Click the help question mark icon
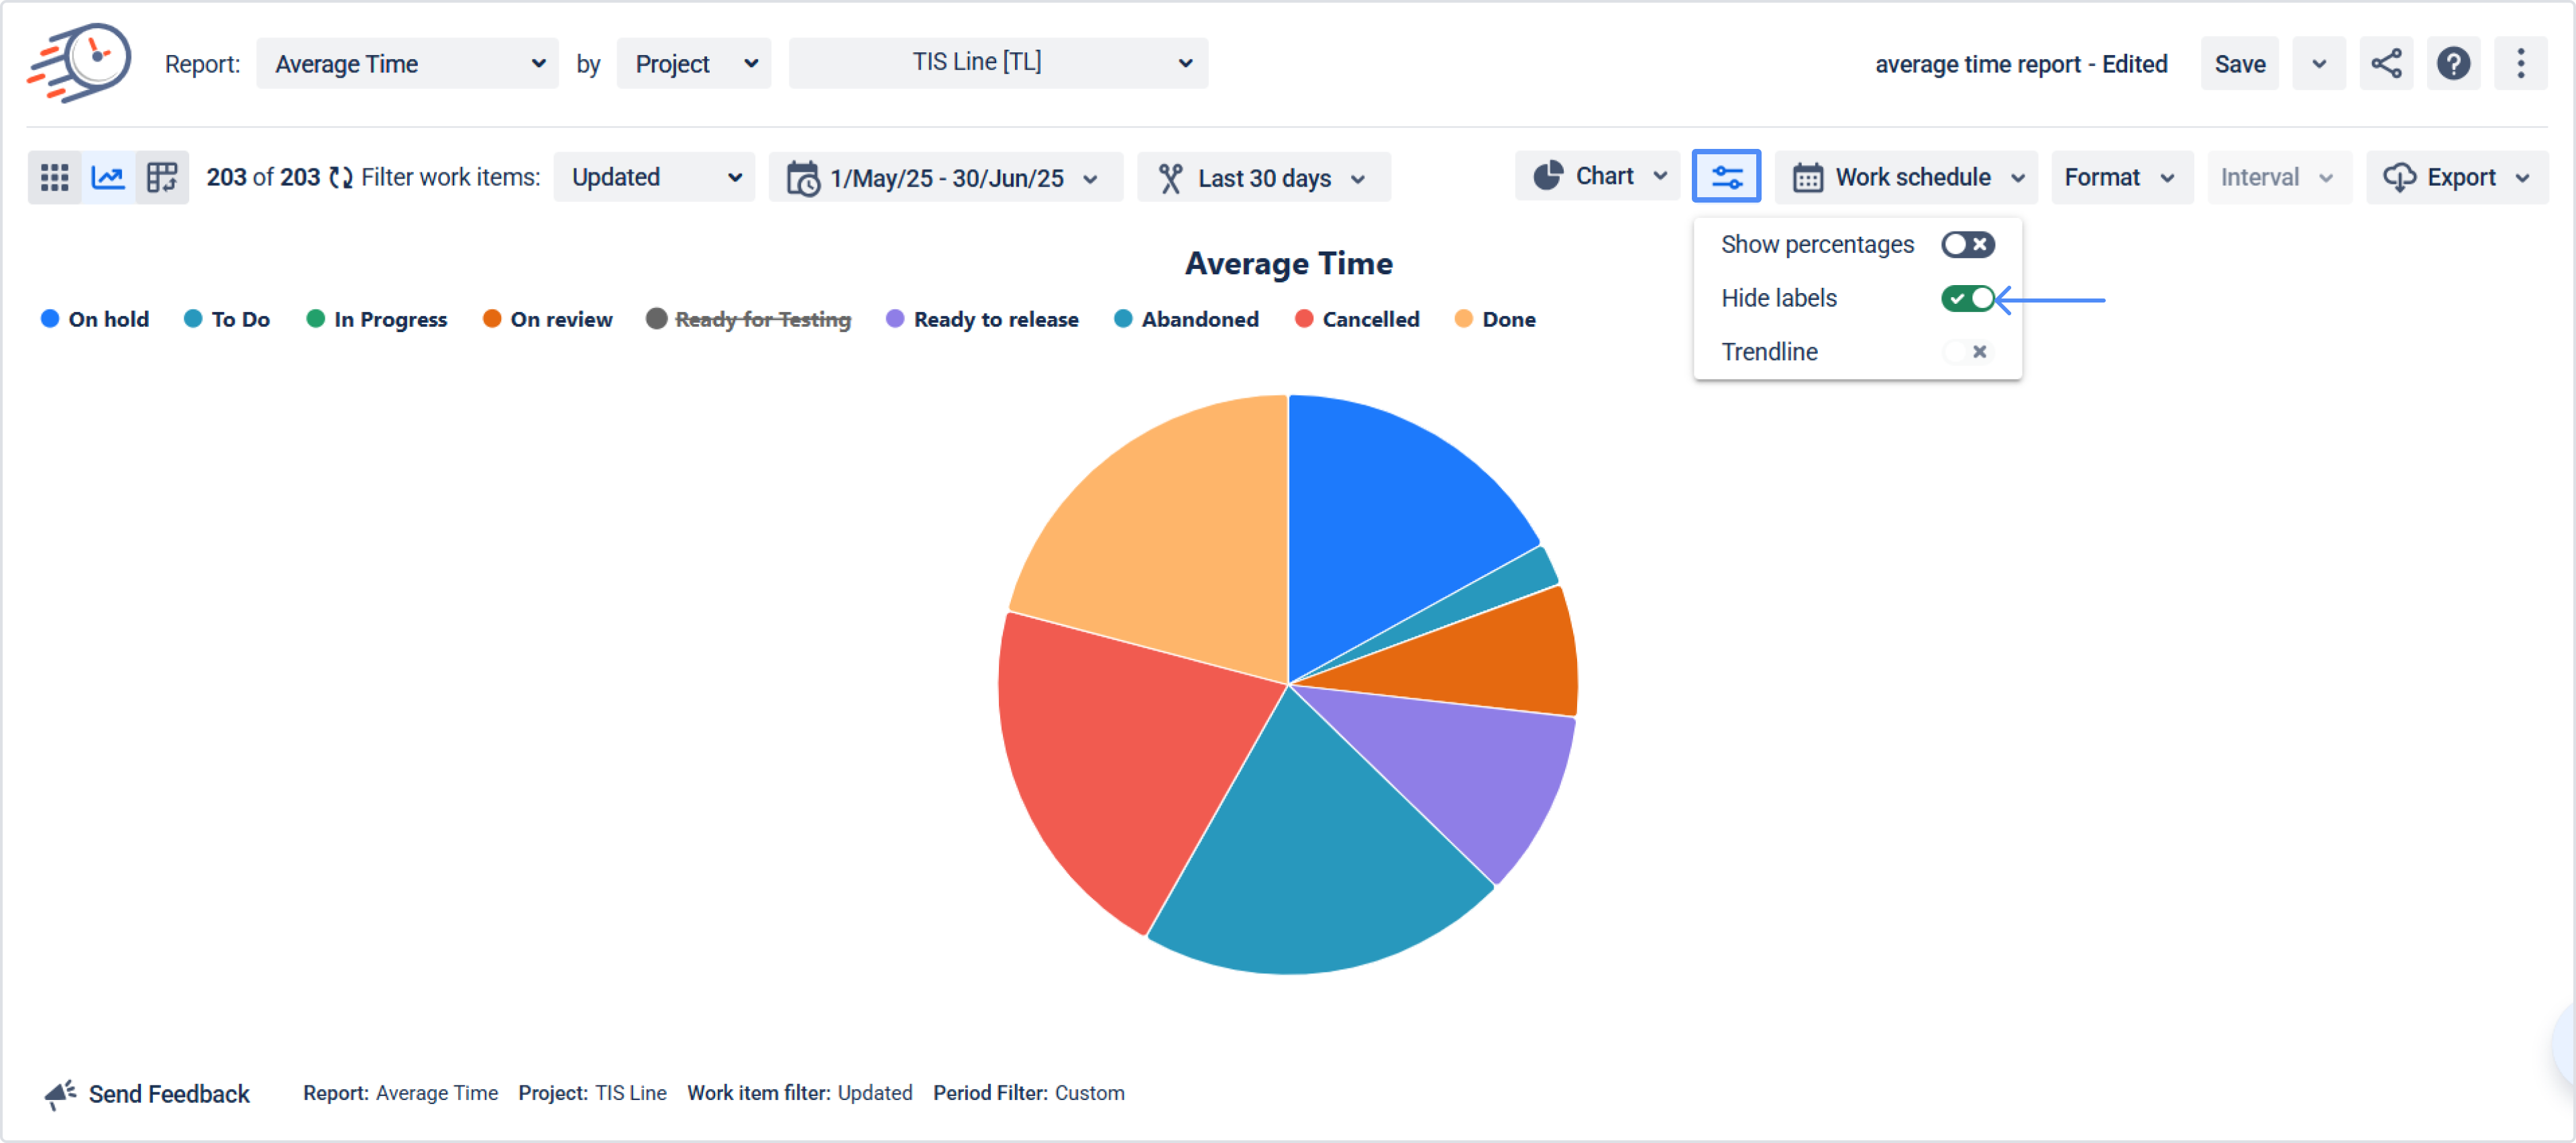The width and height of the screenshot is (2576, 1143). pos(2453,64)
